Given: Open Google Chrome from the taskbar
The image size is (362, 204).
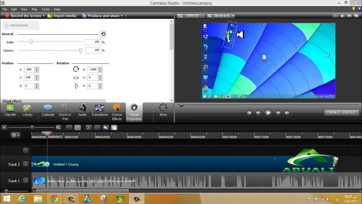Looking at the screenshot, I should (x=54, y=199).
